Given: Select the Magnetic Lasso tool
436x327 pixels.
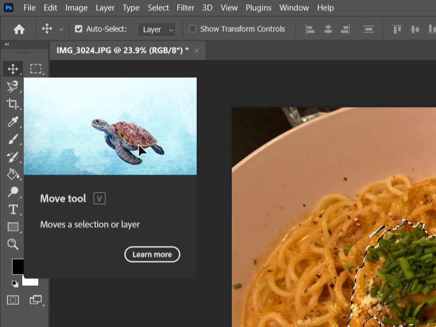Looking at the screenshot, I should [12, 86].
